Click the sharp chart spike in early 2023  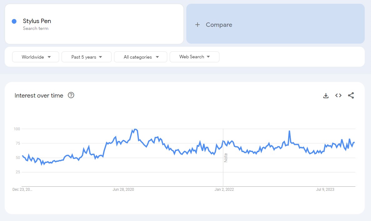point(289,131)
